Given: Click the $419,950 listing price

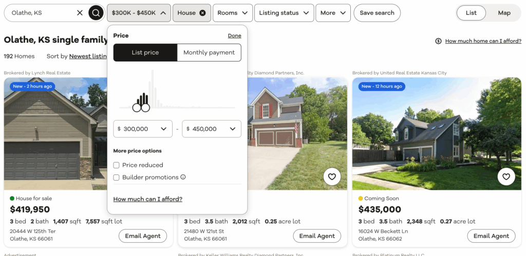Looking at the screenshot, I should click(30, 209).
